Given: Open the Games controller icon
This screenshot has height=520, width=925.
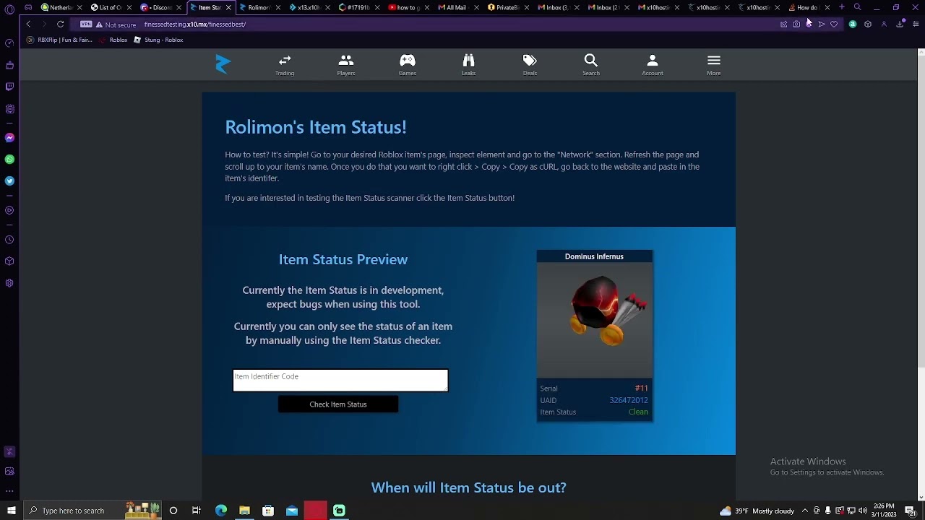Looking at the screenshot, I should [x=408, y=64].
